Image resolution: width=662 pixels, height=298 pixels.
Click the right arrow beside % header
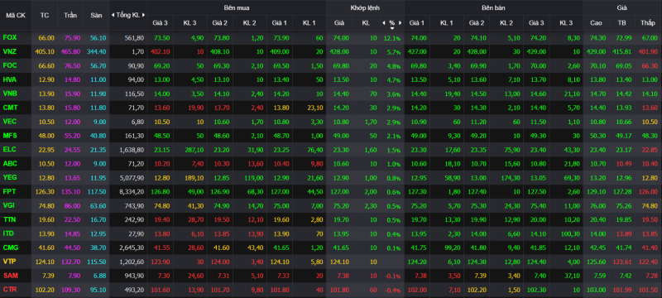click(401, 23)
